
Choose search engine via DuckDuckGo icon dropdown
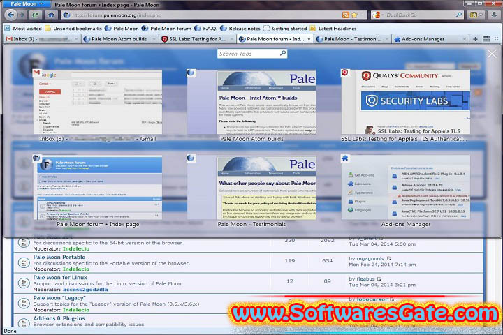coord(377,15)
